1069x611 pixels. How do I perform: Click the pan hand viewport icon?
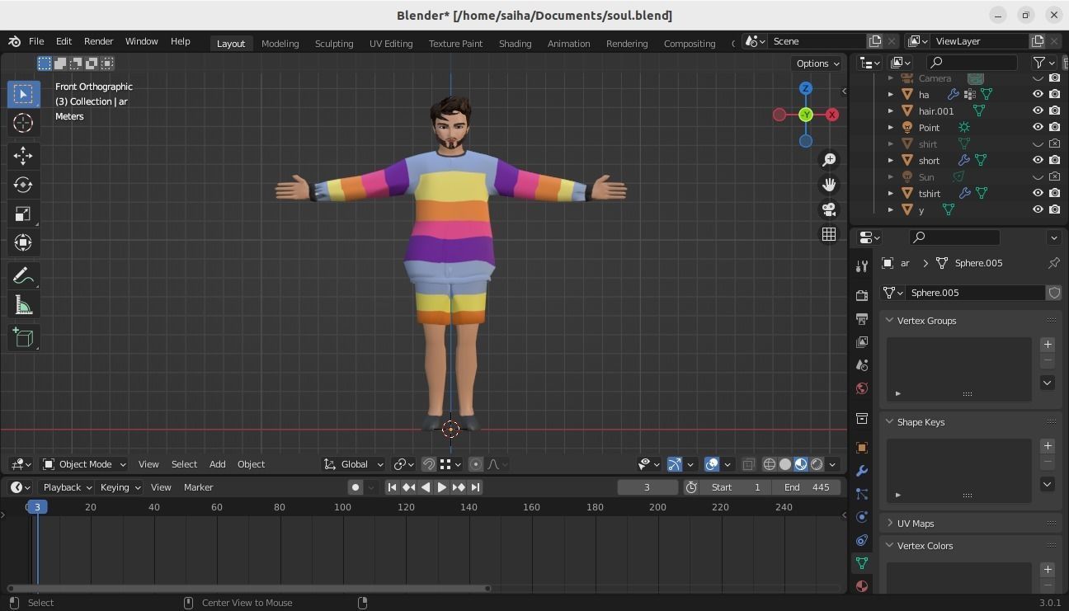click(829, 185)
